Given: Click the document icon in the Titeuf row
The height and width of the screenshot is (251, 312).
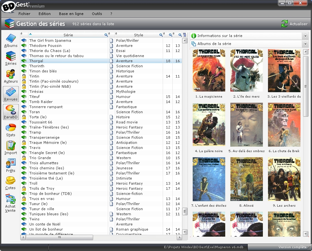Looking at the screenshot, I should click(111, 97).
